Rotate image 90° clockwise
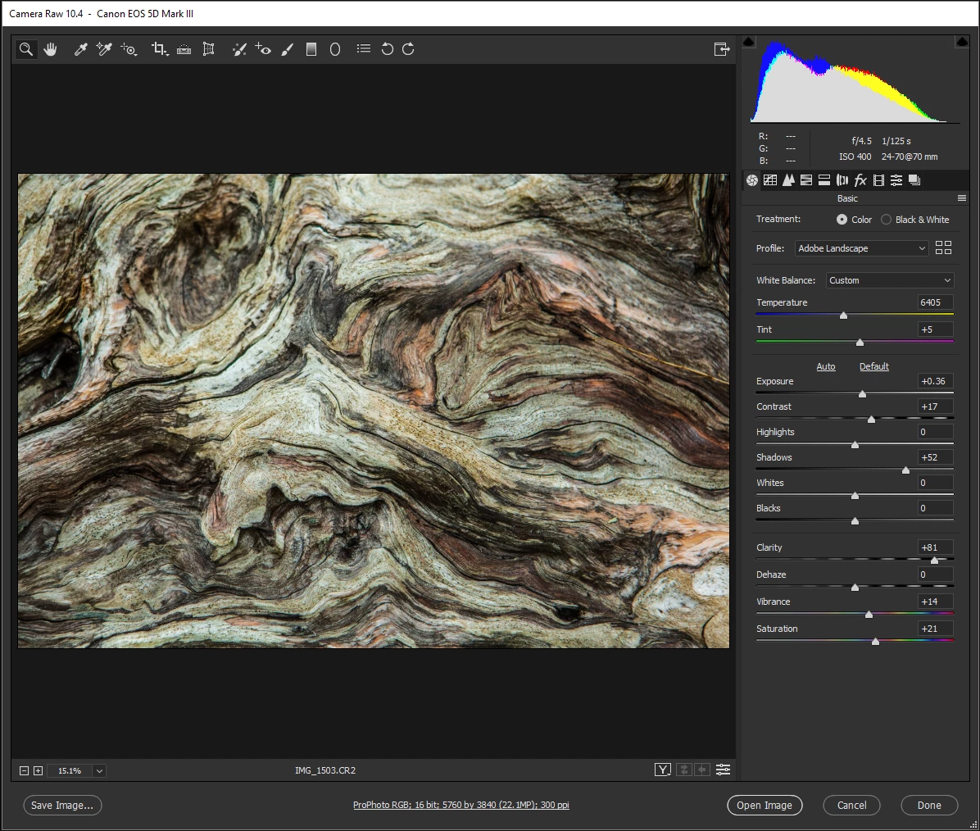This screenshot has width=980, height=831. tap(408, 49)
